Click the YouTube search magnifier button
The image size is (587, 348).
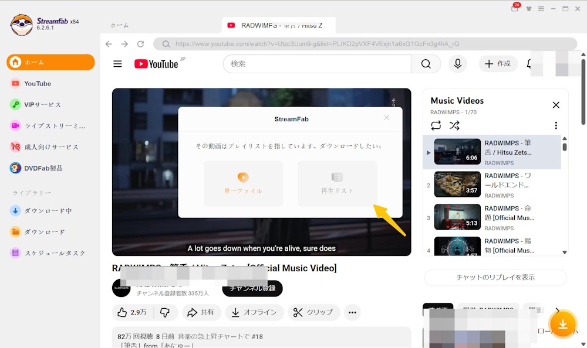tap(426, 64)
